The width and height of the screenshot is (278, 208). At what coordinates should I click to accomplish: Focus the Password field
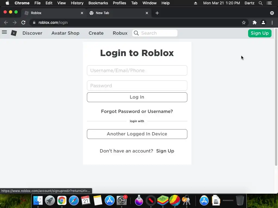tap(137, 86)
